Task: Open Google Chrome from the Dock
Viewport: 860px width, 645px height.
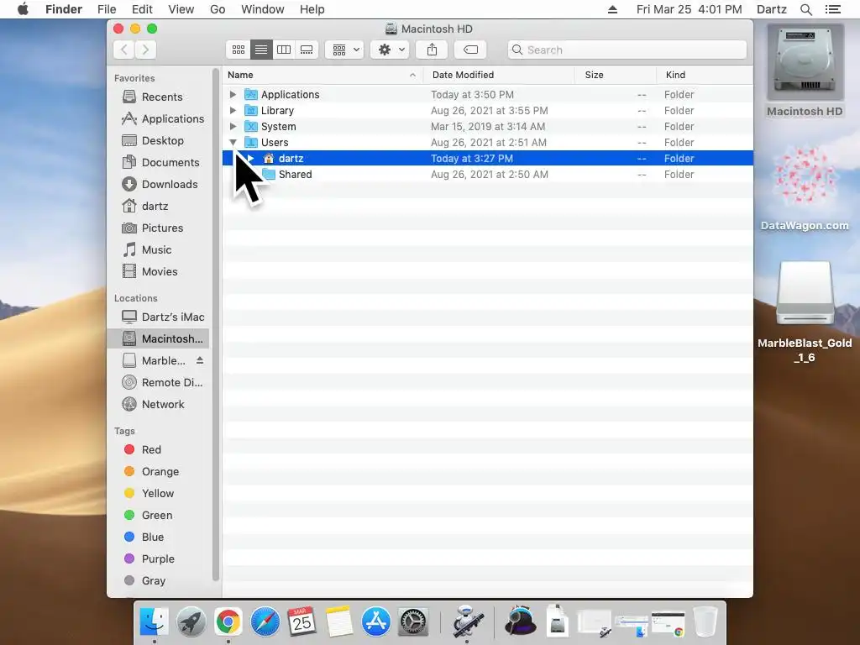Action: 228,622
